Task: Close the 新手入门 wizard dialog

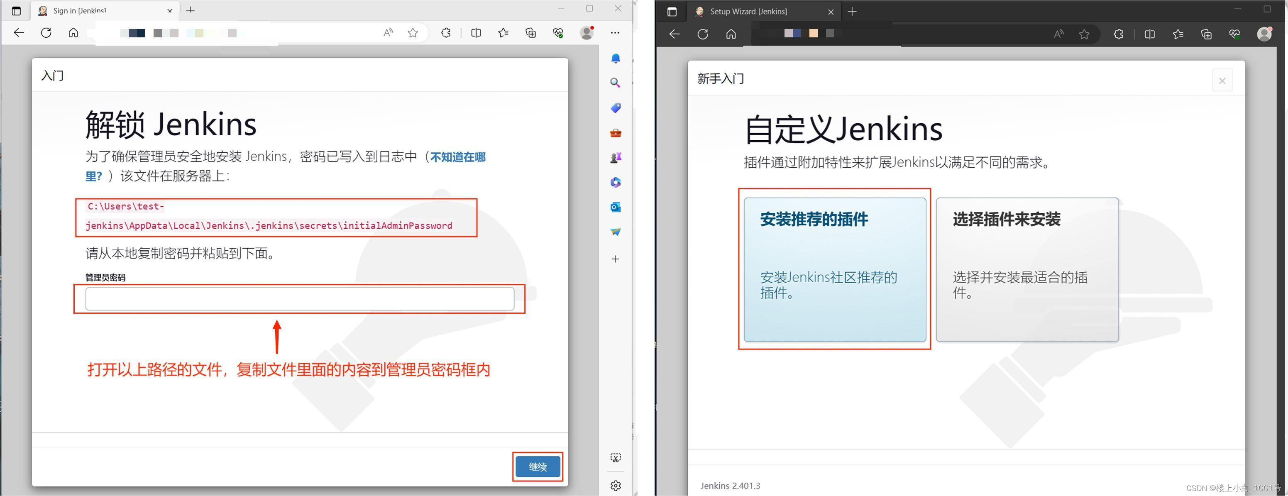Action: [x=1222, y=81]
